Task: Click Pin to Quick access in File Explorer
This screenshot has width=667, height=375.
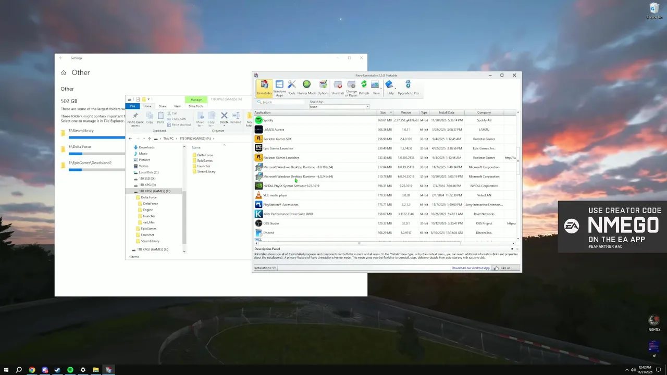Action: coord(135,119)
